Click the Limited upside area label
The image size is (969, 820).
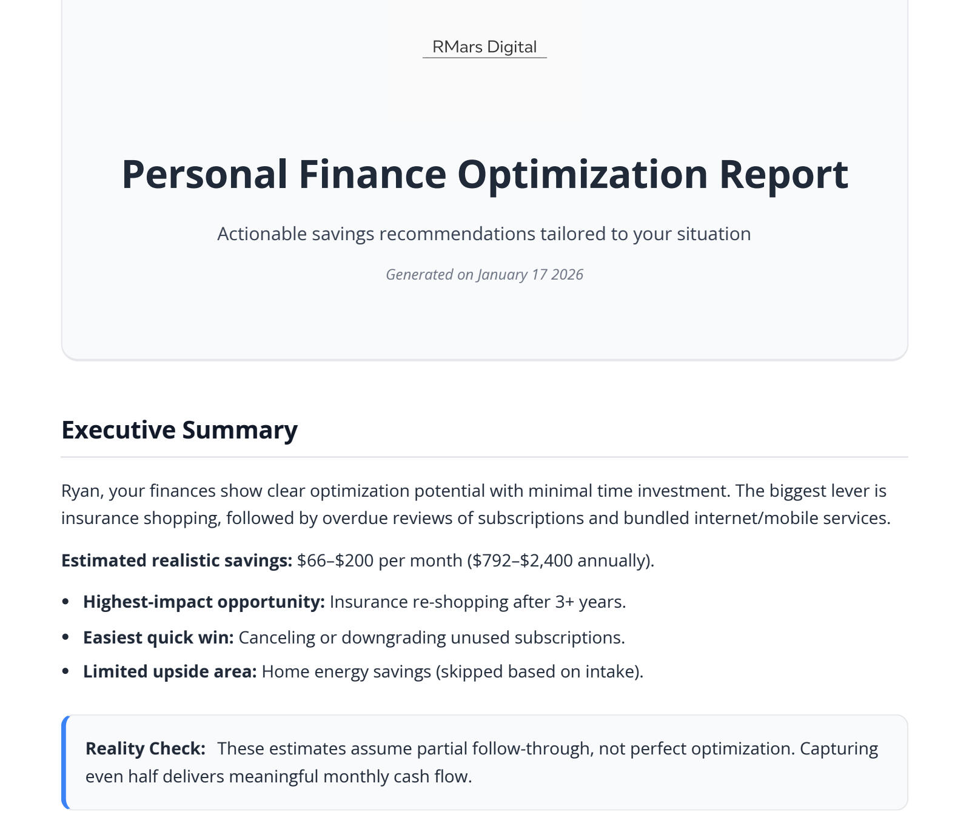[x=170, y=671]
